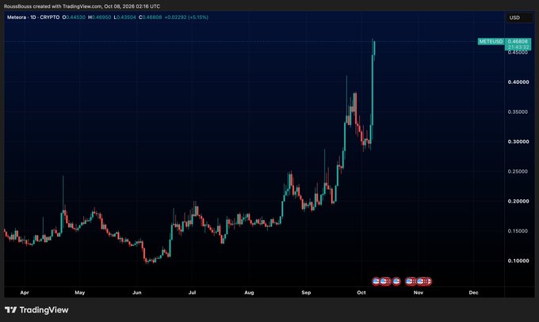Click the close value C0.46808
The width and height of the screenshot is (539, 322).
coord(151,17)
